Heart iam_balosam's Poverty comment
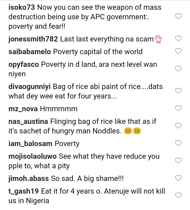 (x=178, y=143)
